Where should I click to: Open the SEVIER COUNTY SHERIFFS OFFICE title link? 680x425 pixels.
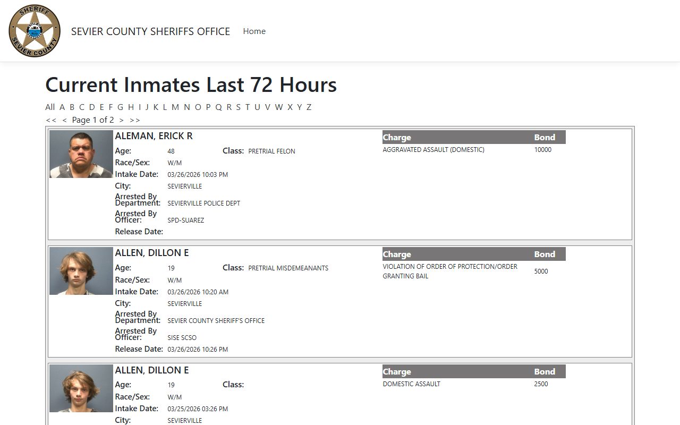(150, 31)
